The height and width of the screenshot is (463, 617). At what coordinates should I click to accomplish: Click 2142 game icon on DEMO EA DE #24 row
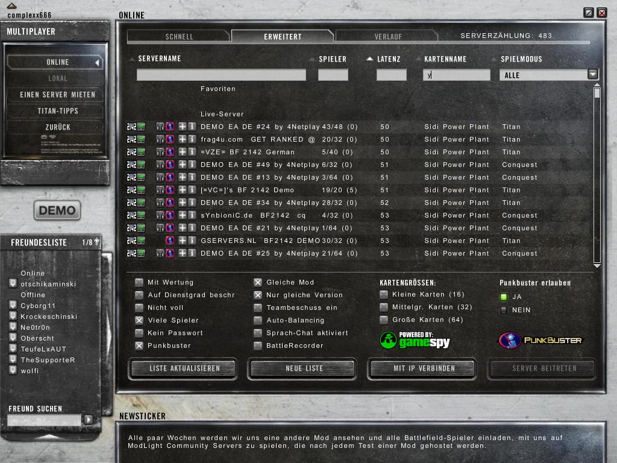(136, 127)
